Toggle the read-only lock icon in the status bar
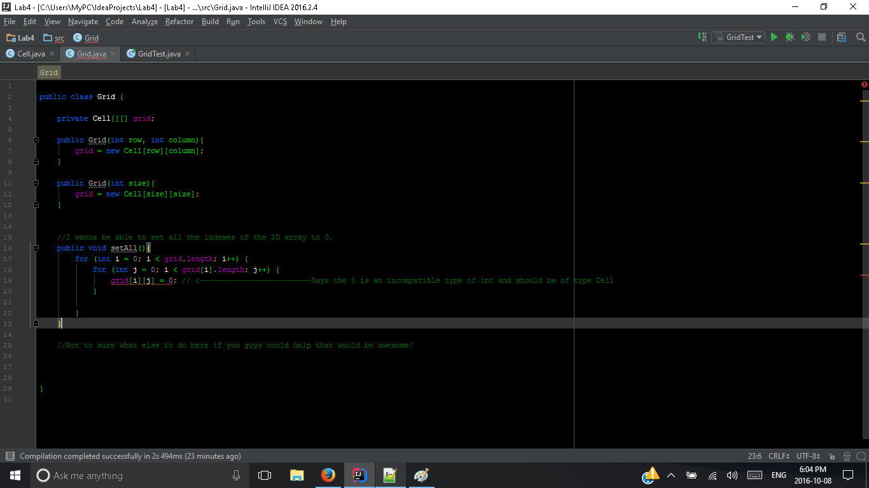The image size is (869, 488). point(832,456)
